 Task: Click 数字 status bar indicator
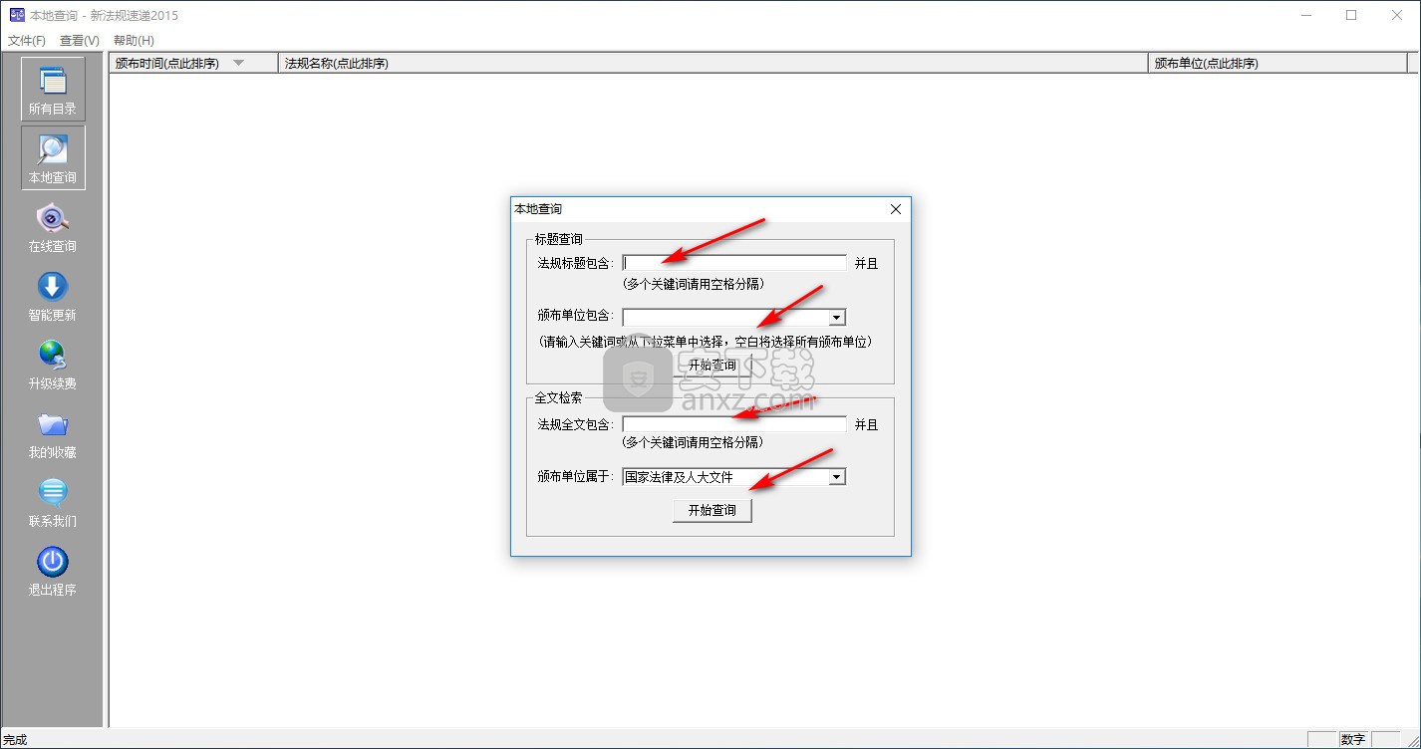click(x=1353, y=740)
